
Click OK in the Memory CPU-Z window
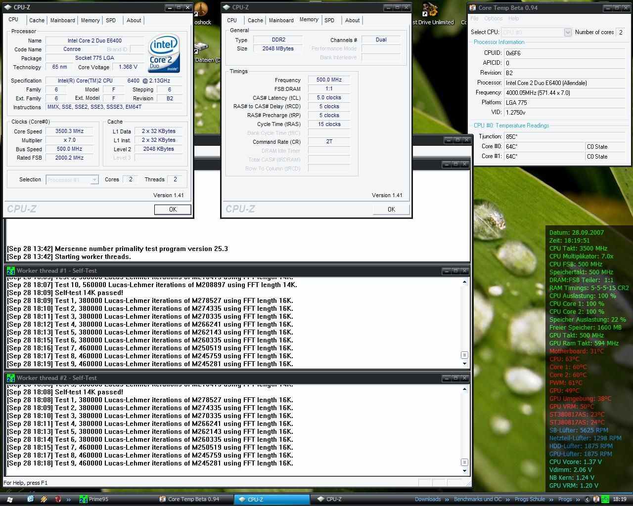point(391,210)
